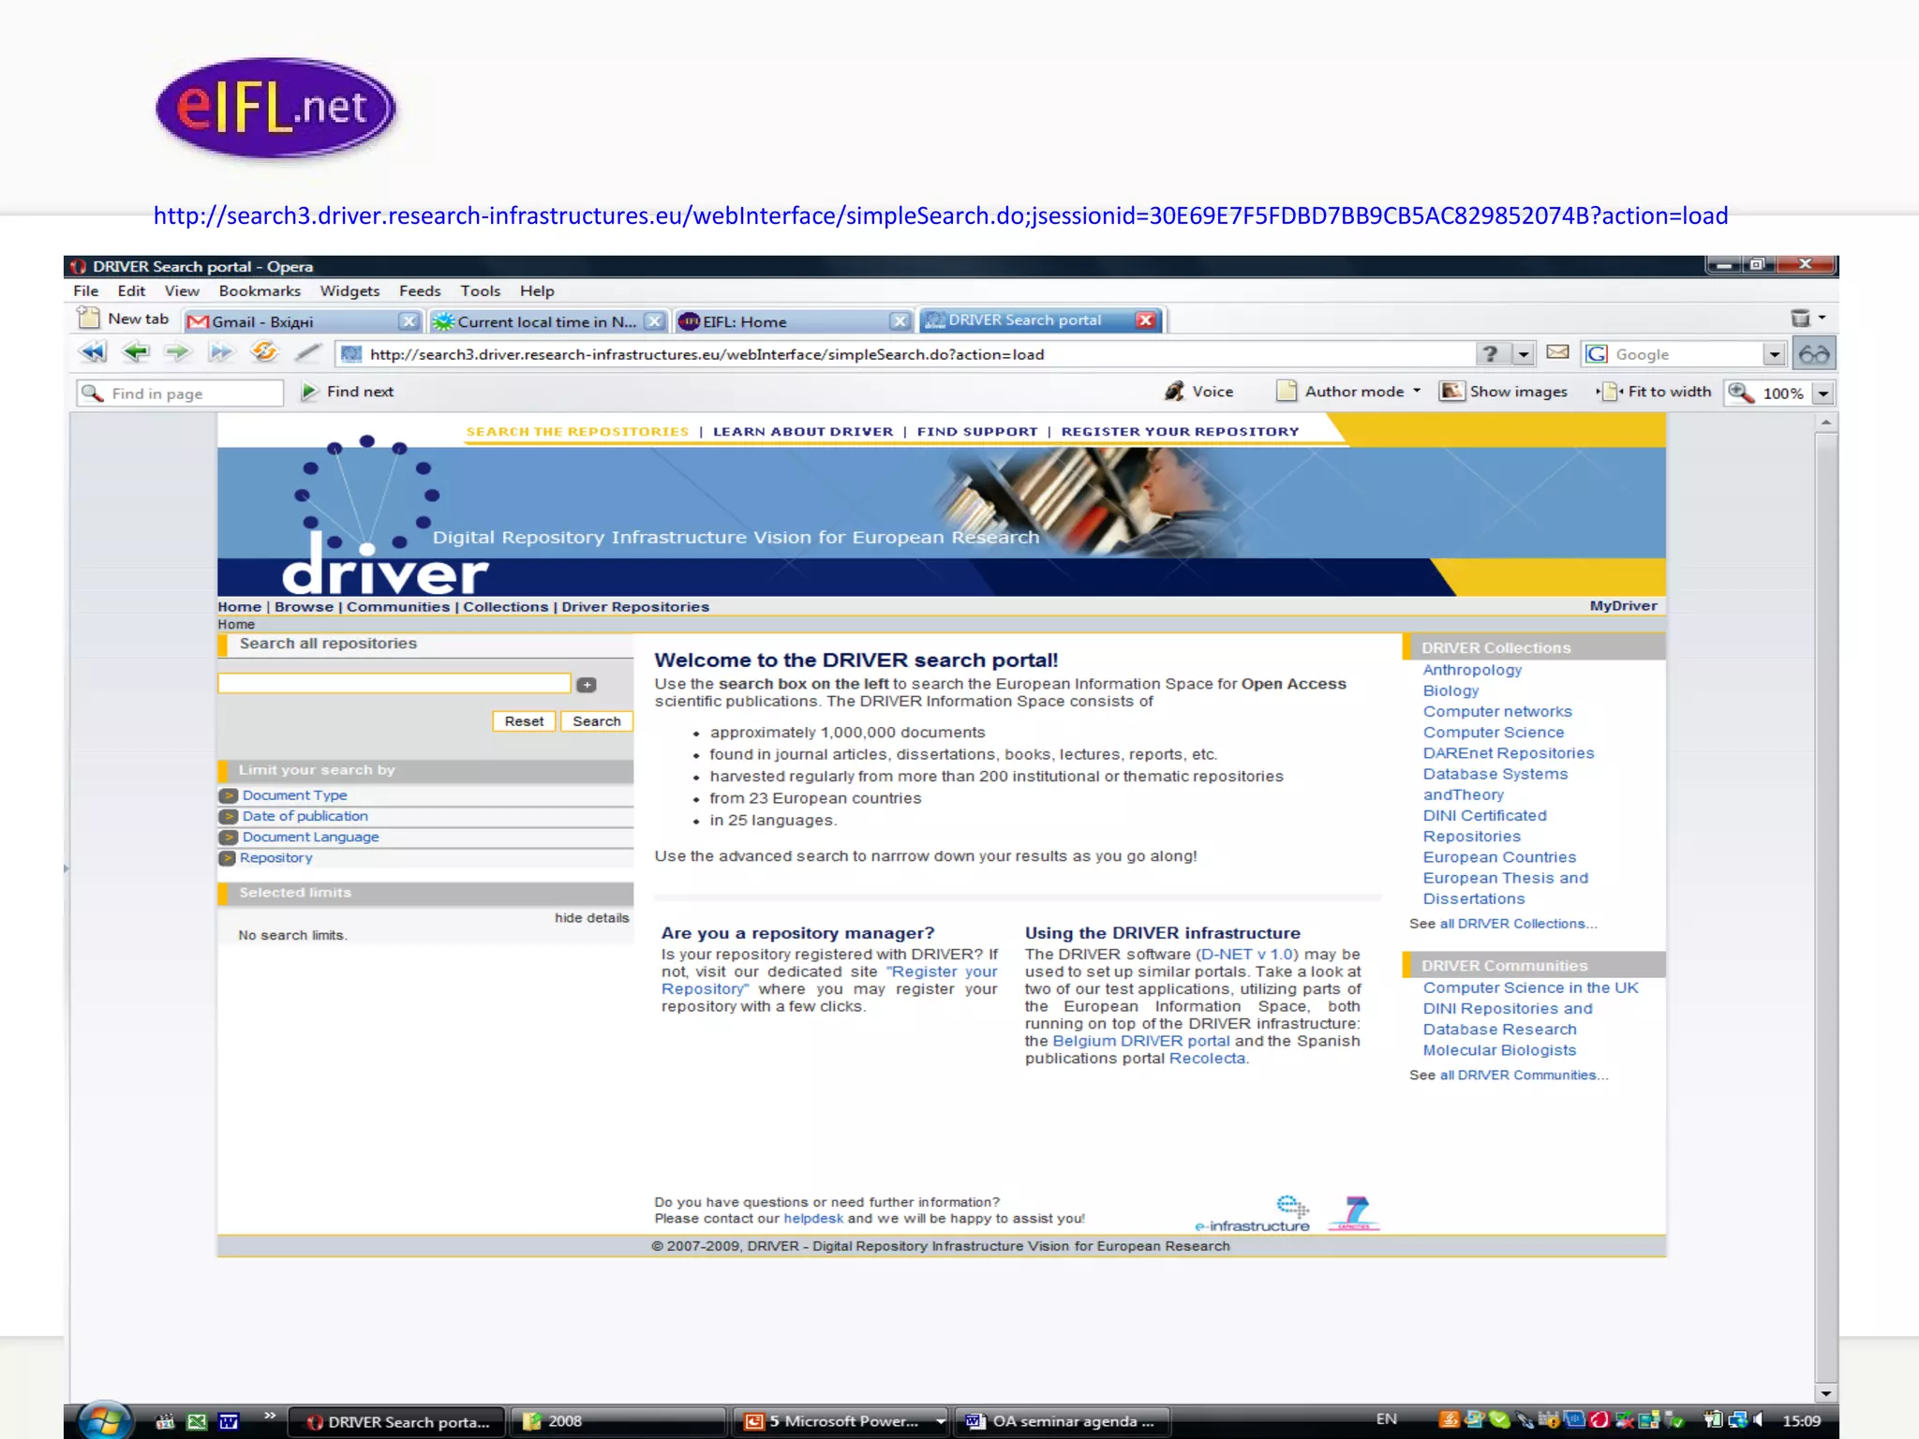The image size is (1919, 1439).
Task: Open Molecular Biologists community link
Action: click(x=1499, y=1050)
